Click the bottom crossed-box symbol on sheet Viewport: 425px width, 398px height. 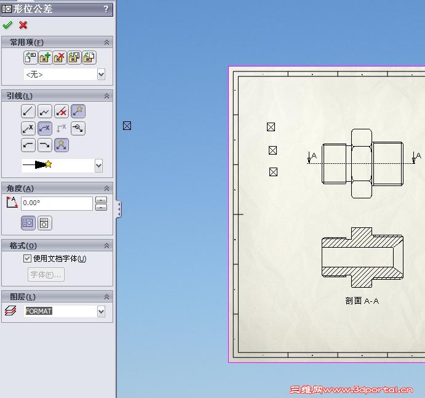[x=273, y=172]
